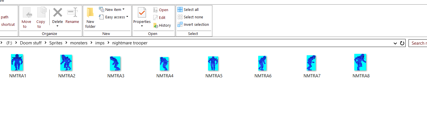Click the Open button in ribbon
The width and height of the screenshot is (427, 118).
161,10
